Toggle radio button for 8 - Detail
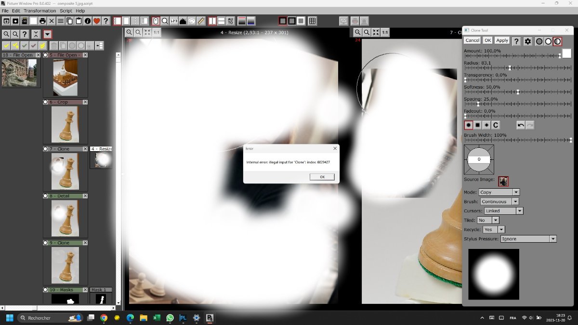The width and height of the screenshot is (578, 325). pyautogui.click(x=46, y=196)
